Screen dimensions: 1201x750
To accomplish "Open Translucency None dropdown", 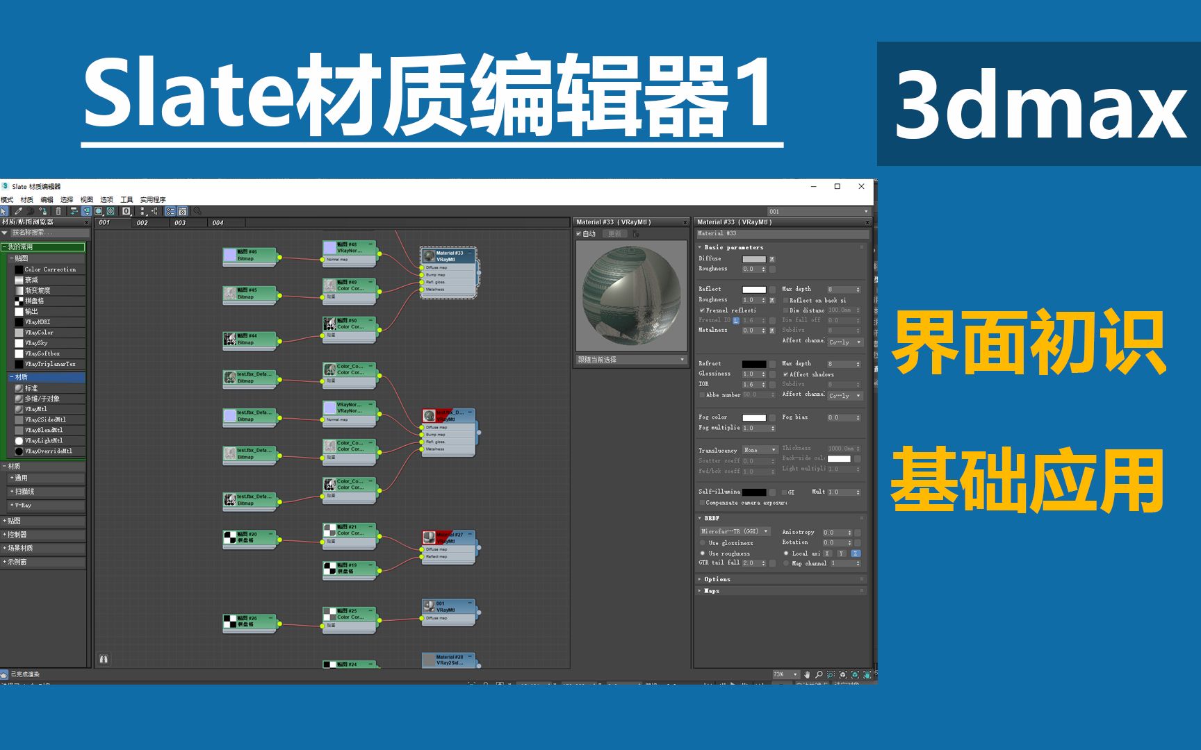I will coord(760,450).
